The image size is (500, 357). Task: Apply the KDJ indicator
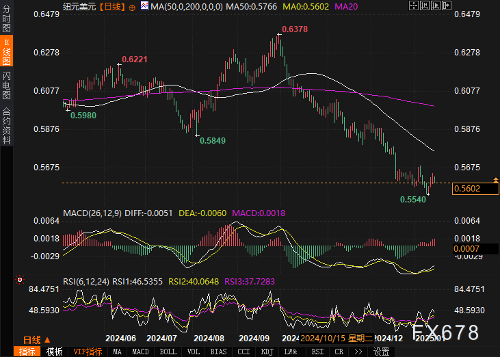267,352
